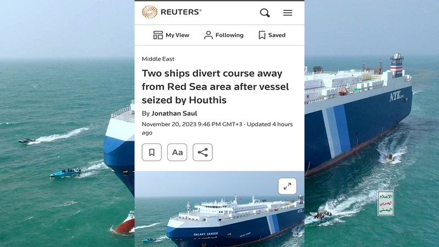The width and height of the screenshot is (439, 247).
Task: Share the article via share icon
Action: 202,153
